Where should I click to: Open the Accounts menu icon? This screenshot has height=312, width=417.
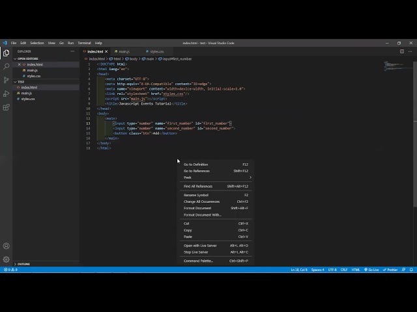tap(6, 246)
